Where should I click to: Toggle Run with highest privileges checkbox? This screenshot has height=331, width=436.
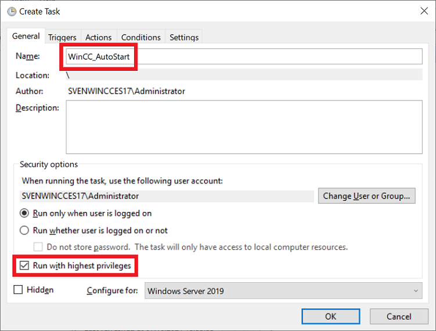point(24,265)
